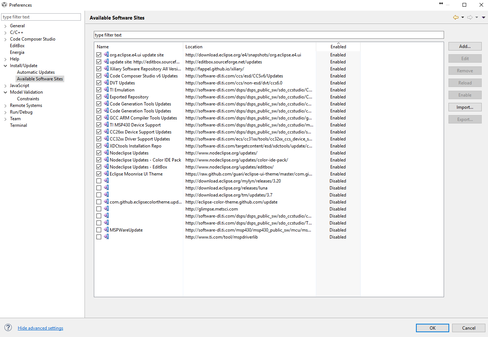Expand the Help preferences node
Screen dimensions: 488x337
pos(5,59)
